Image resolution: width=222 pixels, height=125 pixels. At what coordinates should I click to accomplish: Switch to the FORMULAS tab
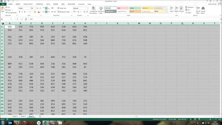[x=39, y=4]
